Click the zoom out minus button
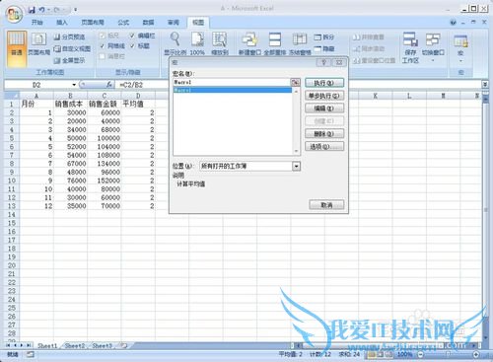 (x=420, y=354)
